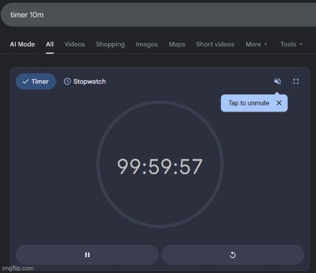Unmute the timer sound icon
The height and width of the screenshot is (273, 316).
pos(277,81)
